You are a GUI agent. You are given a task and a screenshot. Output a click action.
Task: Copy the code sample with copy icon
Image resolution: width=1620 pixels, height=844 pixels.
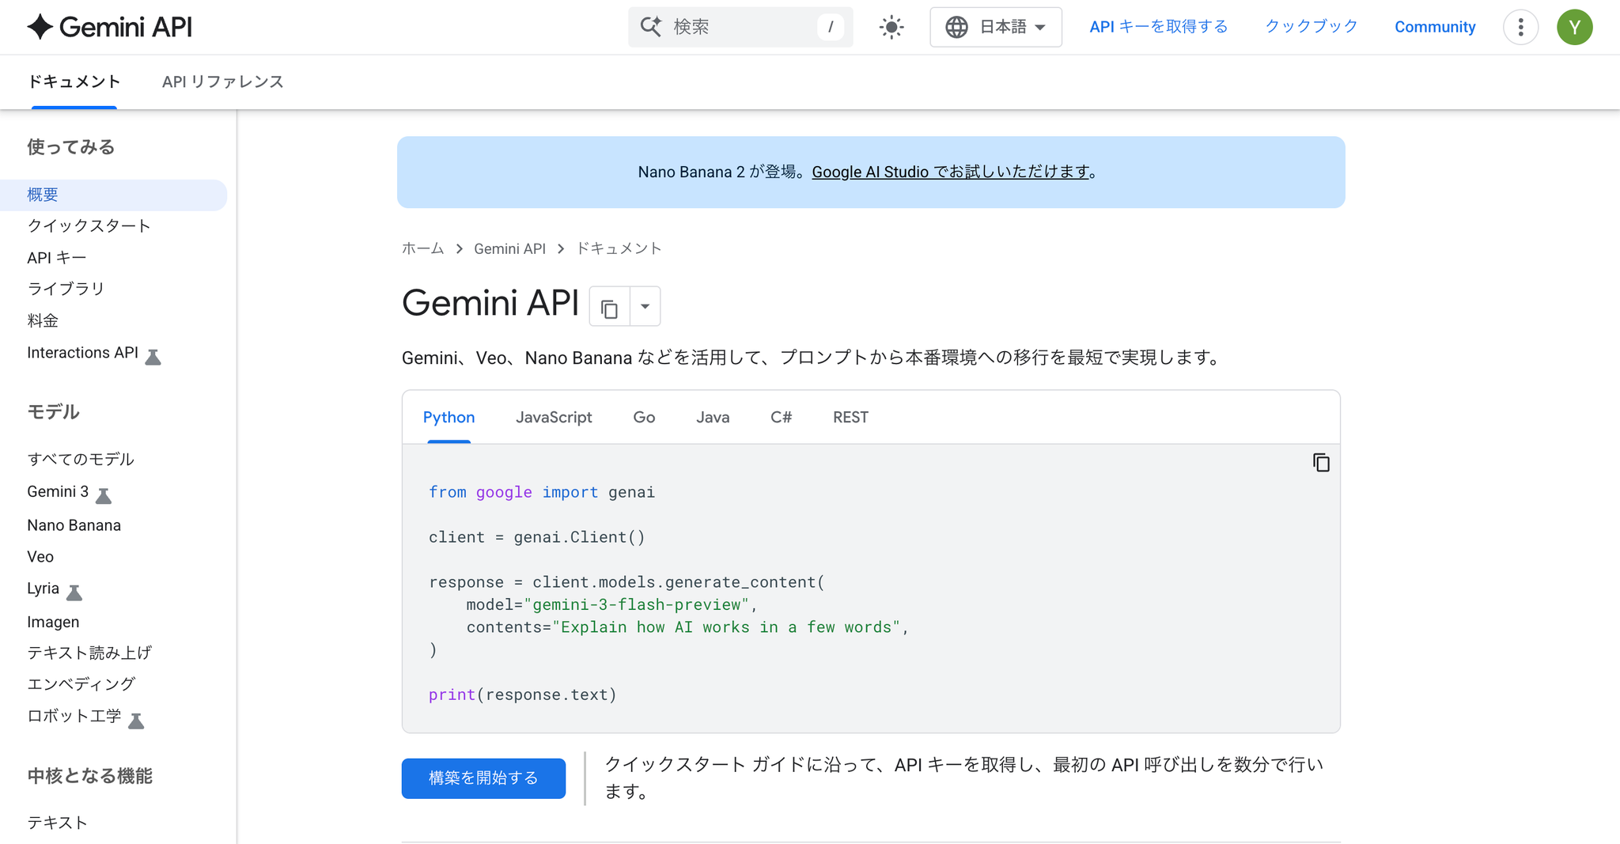click(1321, 463)
